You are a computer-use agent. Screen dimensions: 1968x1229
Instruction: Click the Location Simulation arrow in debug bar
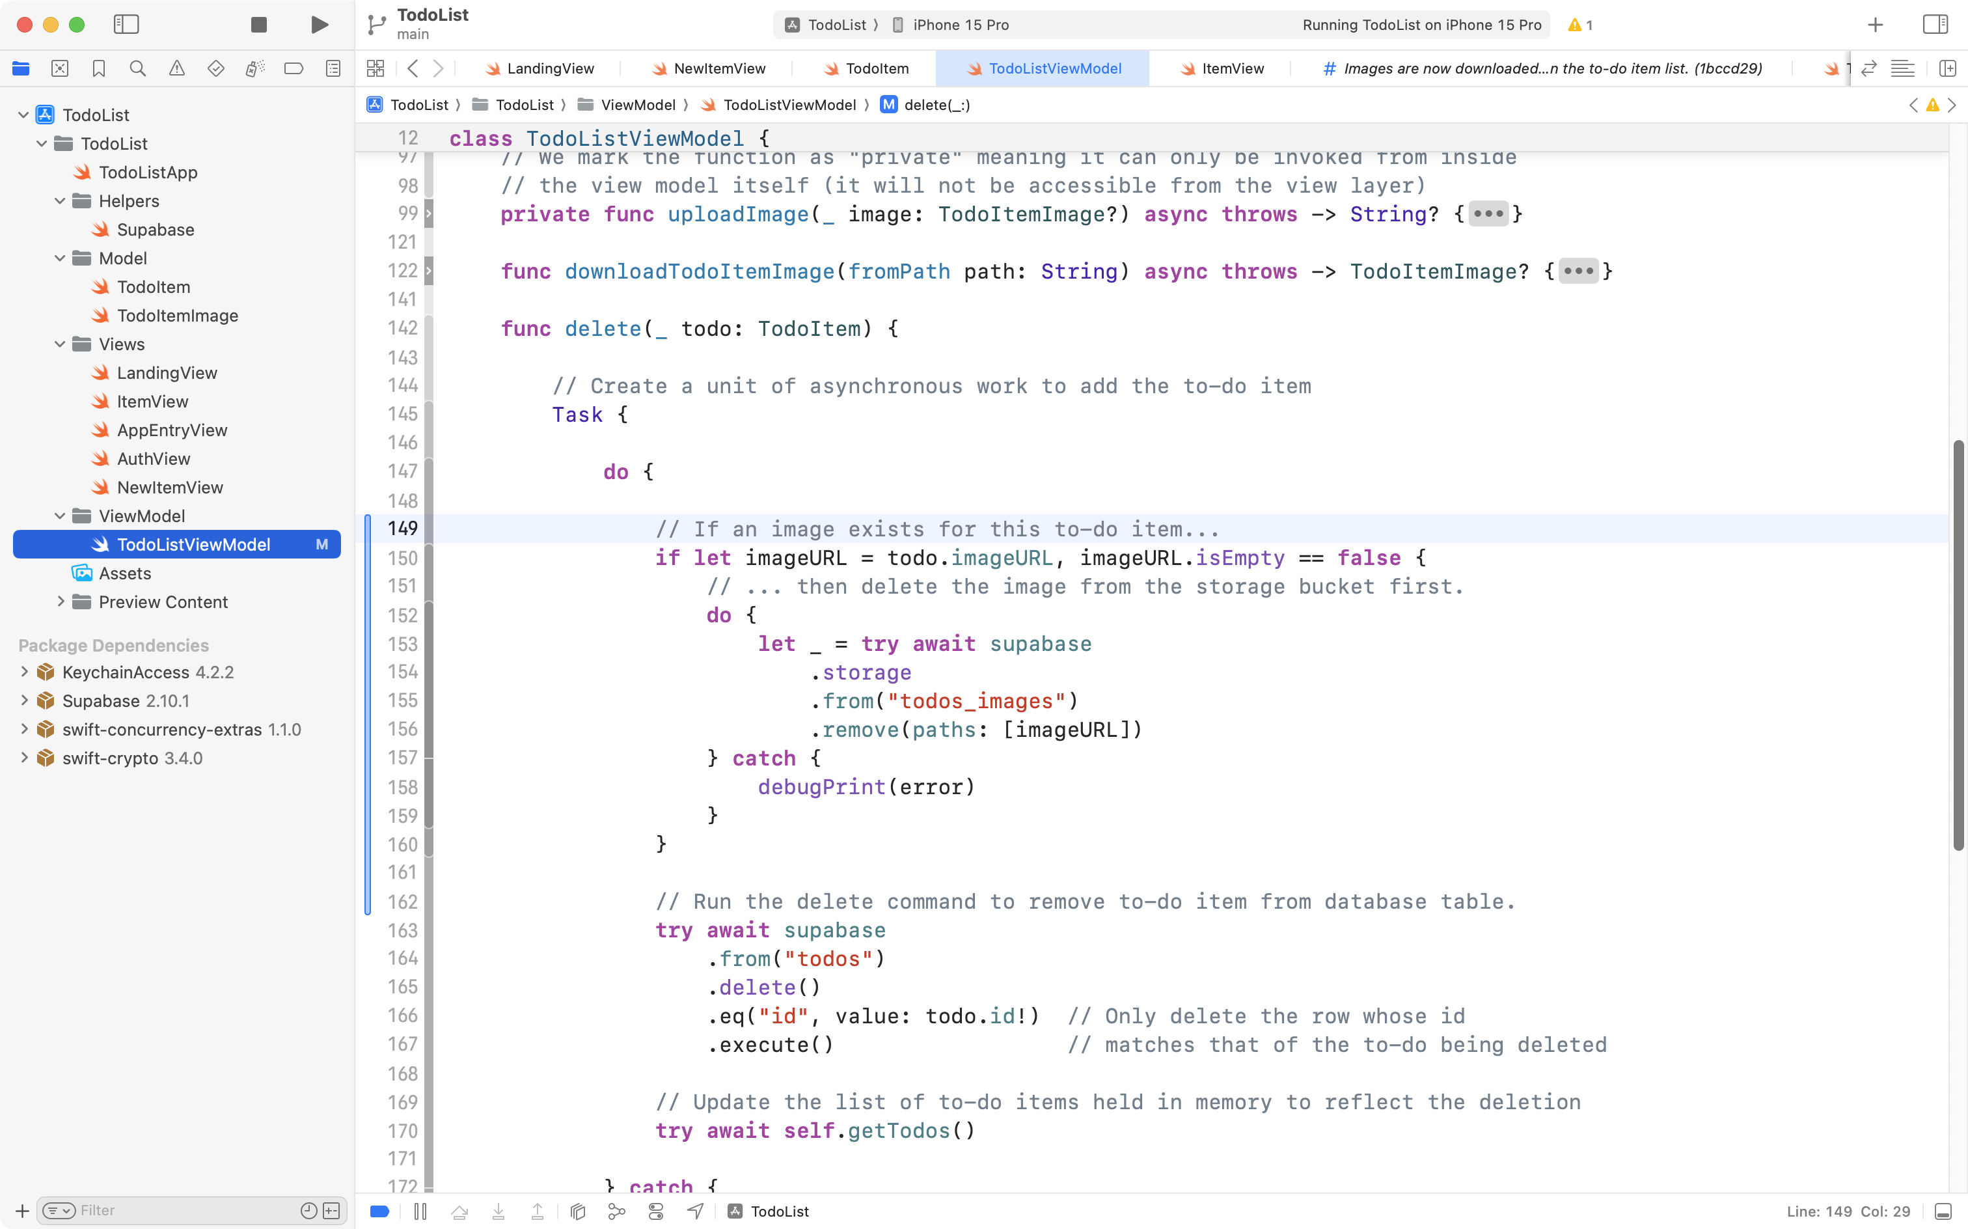coord(695,1210)
